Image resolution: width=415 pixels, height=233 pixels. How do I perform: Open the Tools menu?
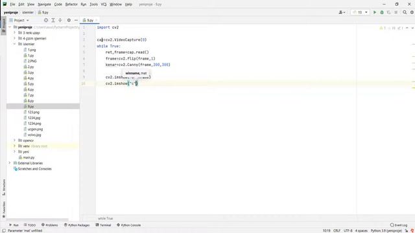pyautogui.click(x=93, y=5)
